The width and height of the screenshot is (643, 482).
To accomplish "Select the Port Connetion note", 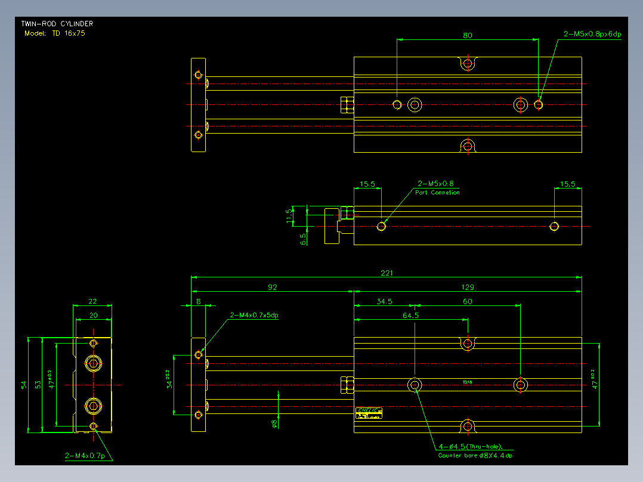I will pos(437,193).
